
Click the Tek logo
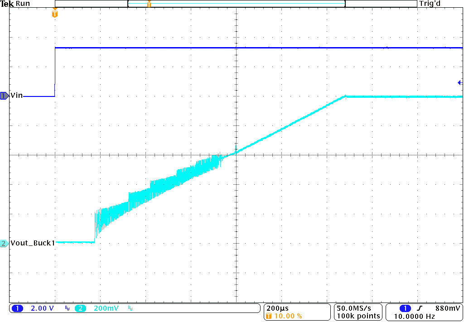6,3
